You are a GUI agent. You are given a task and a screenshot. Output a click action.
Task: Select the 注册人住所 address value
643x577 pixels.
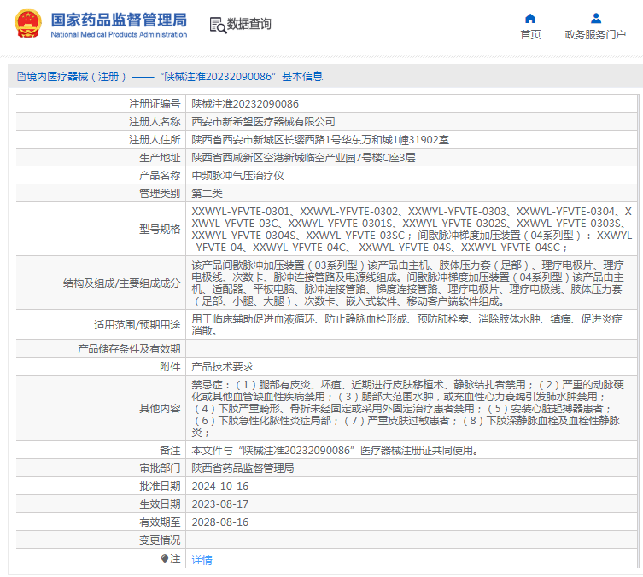click(320, 140)
